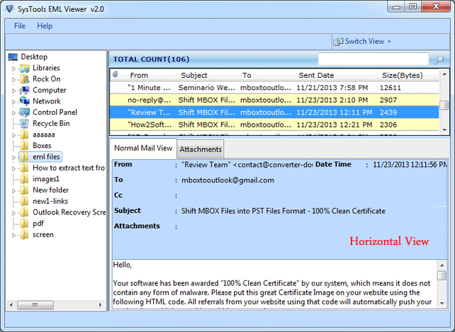Click the email list vertical scrollbar thumb

point(444,105)
